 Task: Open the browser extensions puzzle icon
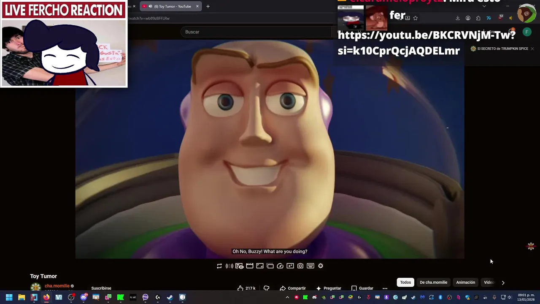coord(478,18)
